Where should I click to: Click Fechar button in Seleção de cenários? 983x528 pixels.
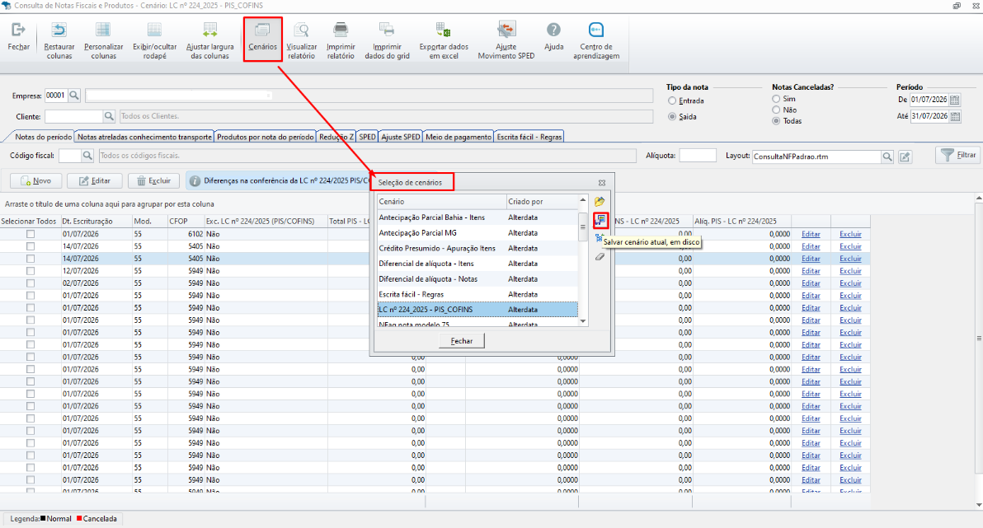pos(462,341)
